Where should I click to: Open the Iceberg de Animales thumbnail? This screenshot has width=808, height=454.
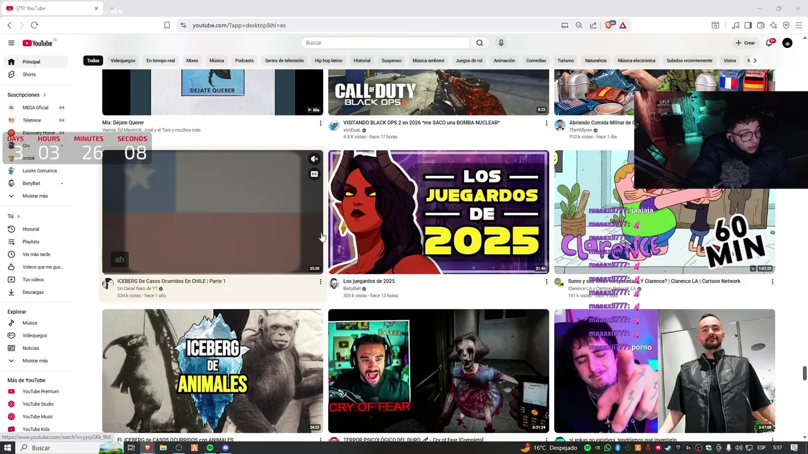(x=213, y=371)
